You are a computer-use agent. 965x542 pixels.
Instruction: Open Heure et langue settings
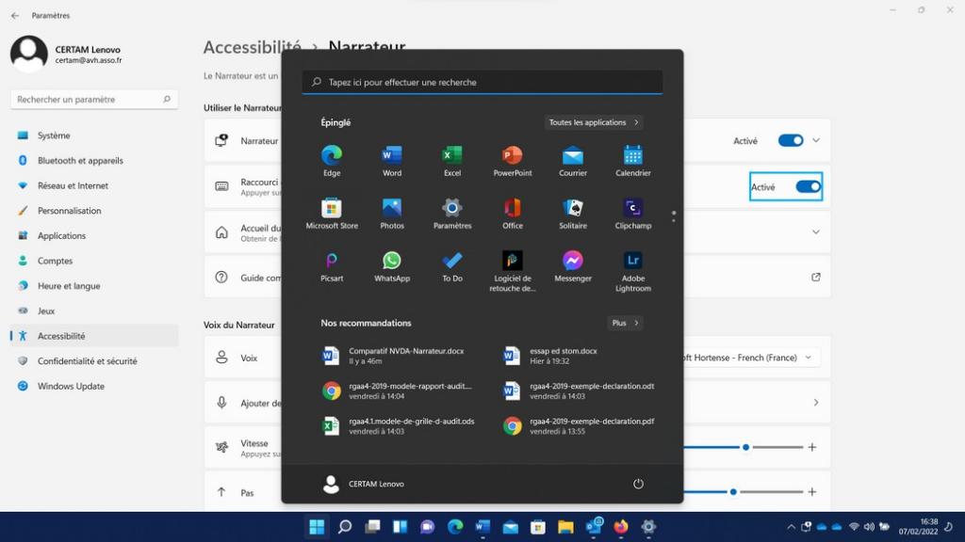coord(94,286)
